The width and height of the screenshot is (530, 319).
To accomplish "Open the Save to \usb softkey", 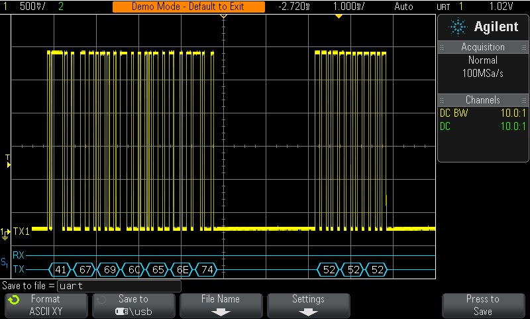I will (134, 305).
